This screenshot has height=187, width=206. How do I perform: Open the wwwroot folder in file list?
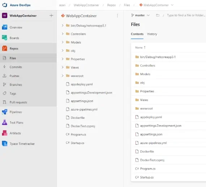click(146, 108)
